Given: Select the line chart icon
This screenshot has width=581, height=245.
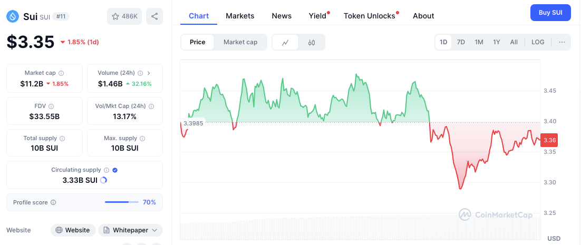Looking at the screenshot, I should 285,42.
